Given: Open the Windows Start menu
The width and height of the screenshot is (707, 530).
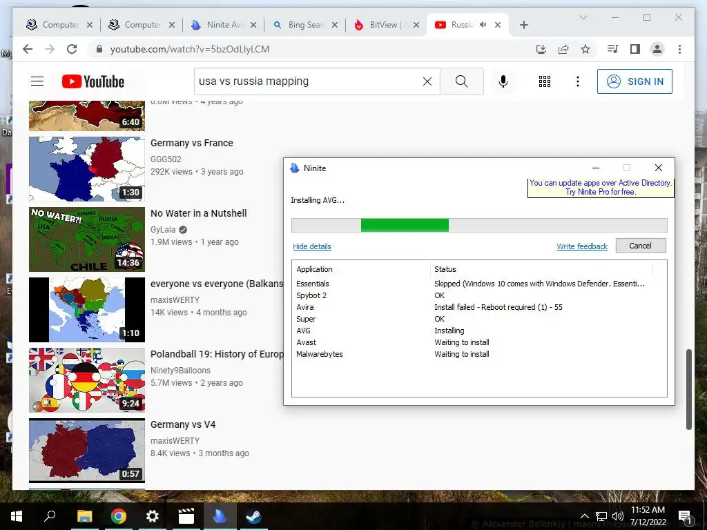Looking at the screenshot, I should [x=17, y=516].
